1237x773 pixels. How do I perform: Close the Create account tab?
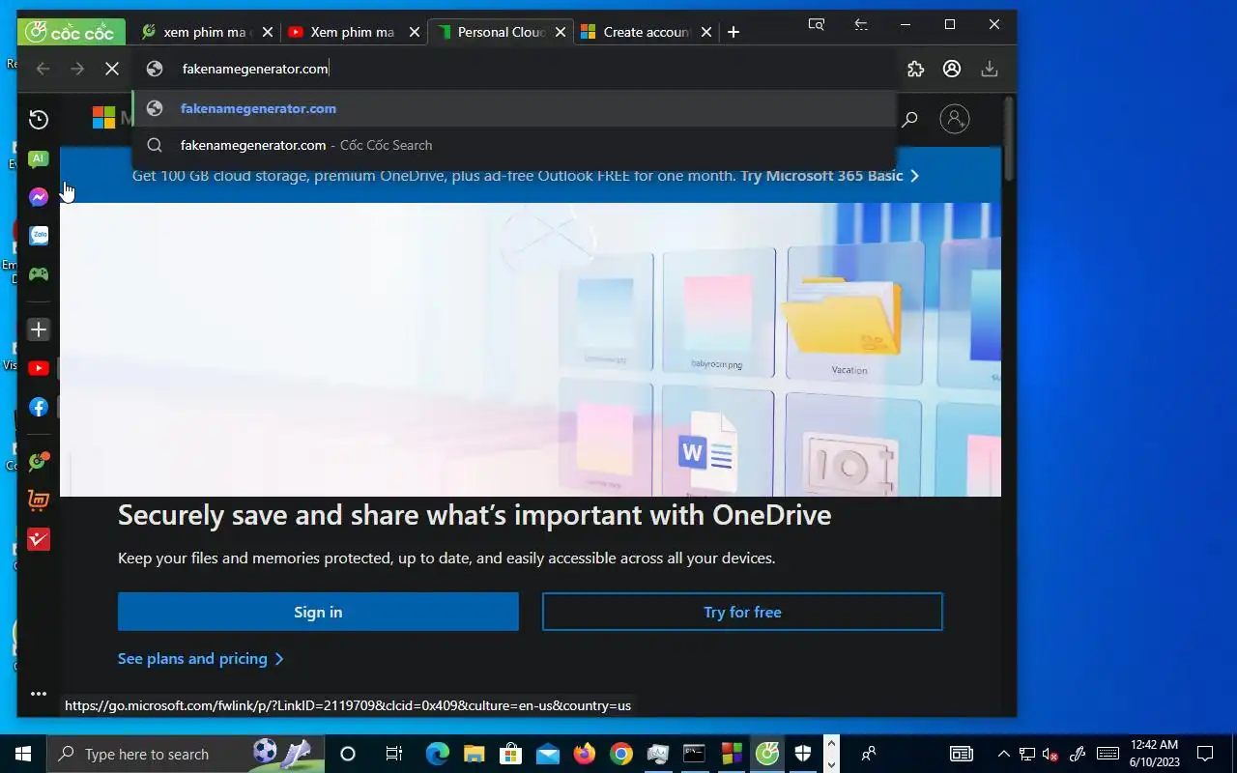[x=706, y=32]
